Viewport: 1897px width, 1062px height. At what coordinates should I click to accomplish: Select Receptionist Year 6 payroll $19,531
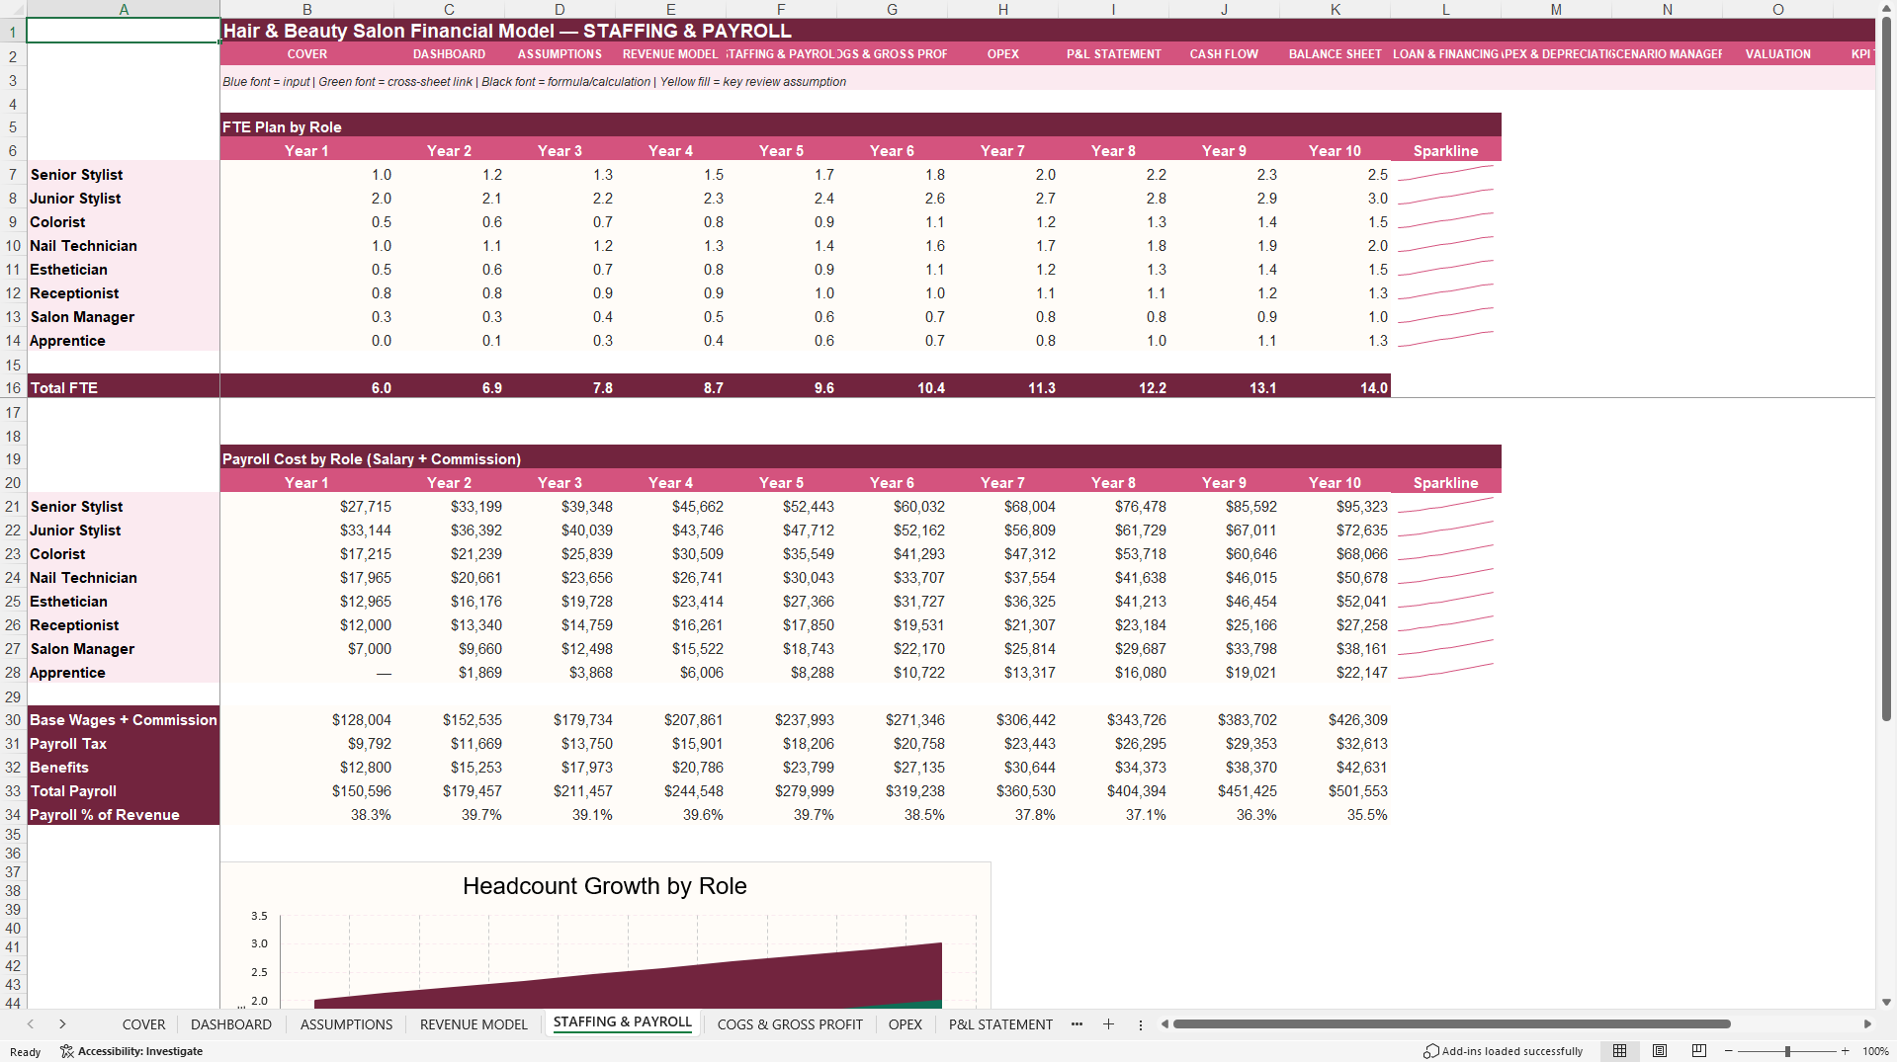[892, 625]
